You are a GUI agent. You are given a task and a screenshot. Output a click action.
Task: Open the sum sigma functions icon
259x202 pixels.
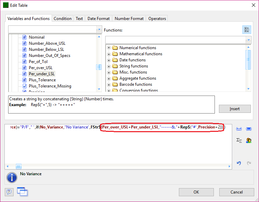pos(239,141)
